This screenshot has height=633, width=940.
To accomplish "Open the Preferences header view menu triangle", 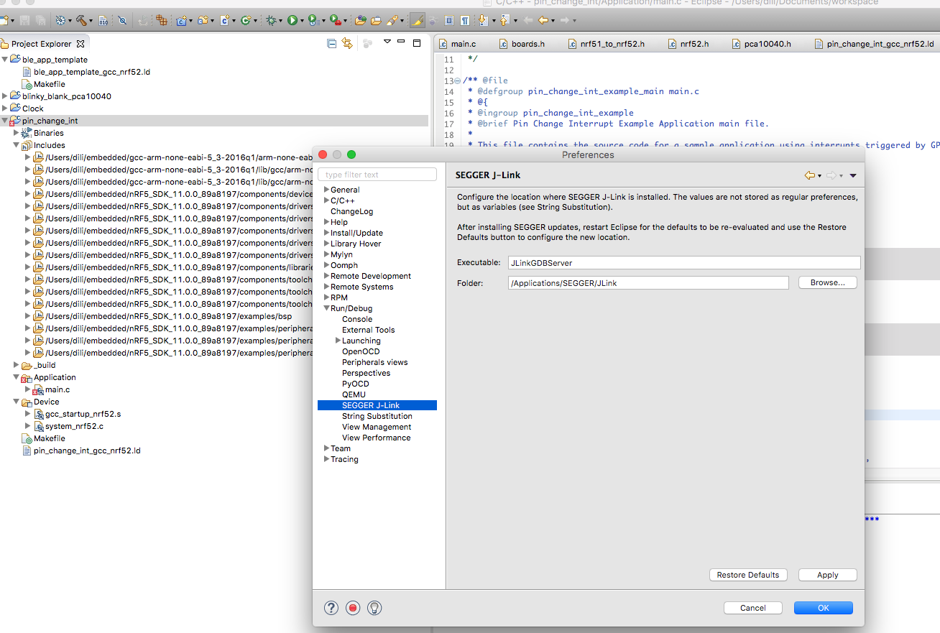I will tap(853, 175).
